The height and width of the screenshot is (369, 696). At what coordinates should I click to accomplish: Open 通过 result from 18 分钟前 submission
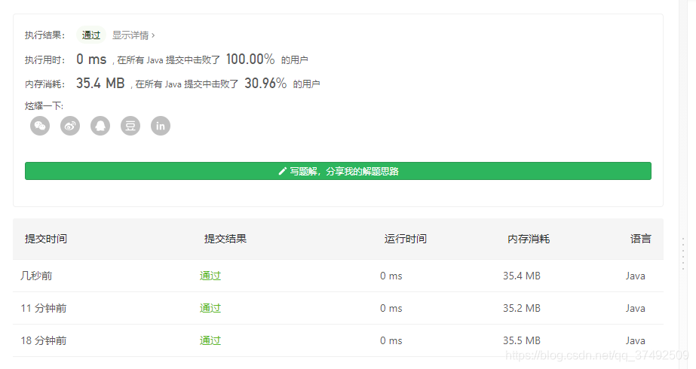(x=210, y=340)
